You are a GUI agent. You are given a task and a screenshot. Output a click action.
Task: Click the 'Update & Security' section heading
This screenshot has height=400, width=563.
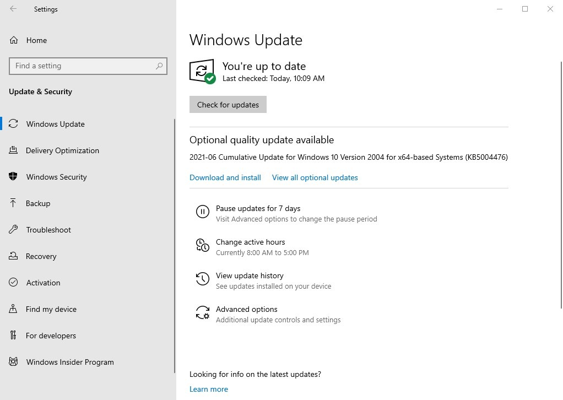point(41,91)
